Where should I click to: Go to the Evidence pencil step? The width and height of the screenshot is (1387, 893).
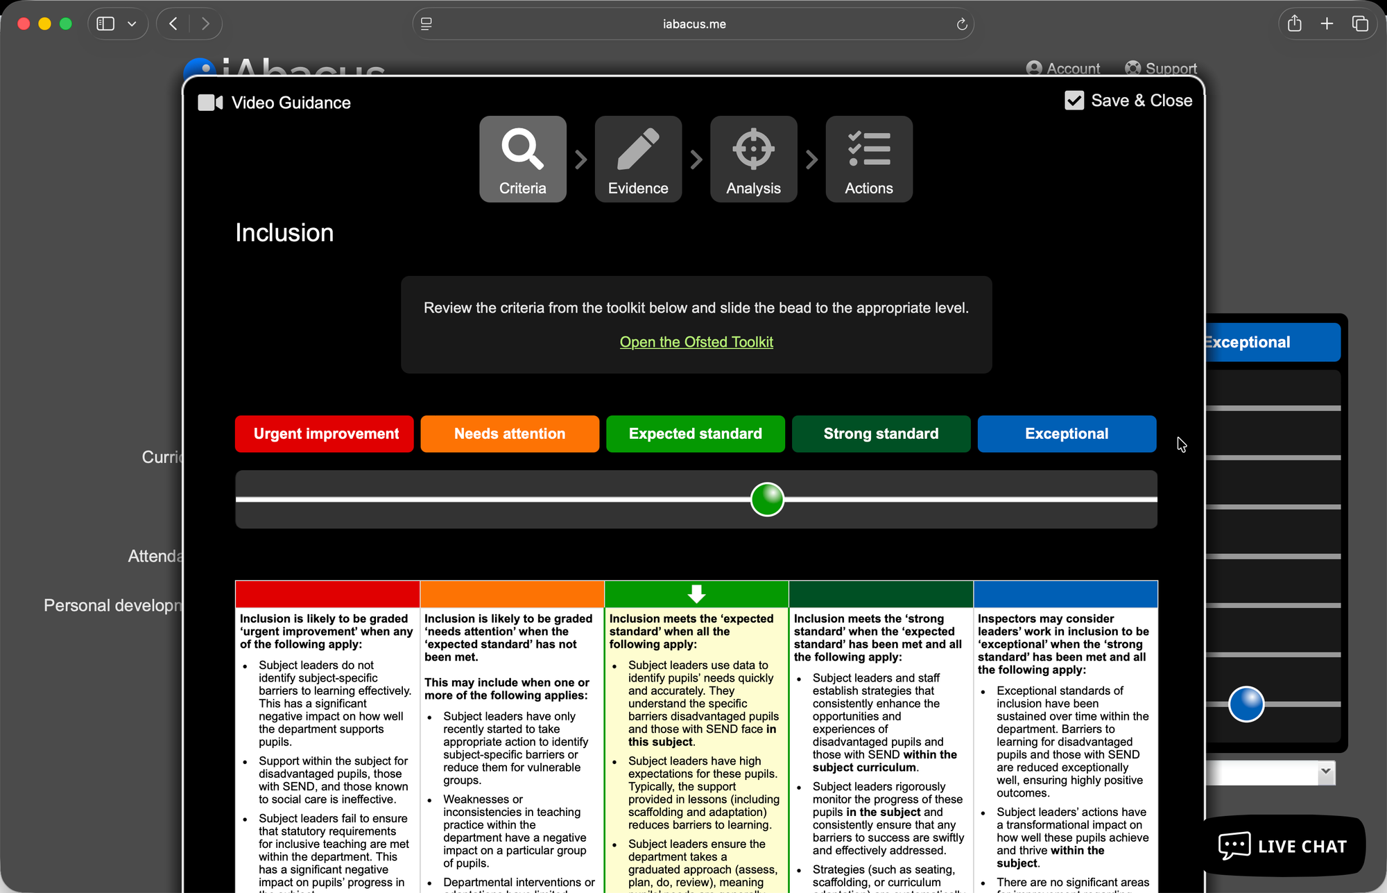click(x=638, y=159)
